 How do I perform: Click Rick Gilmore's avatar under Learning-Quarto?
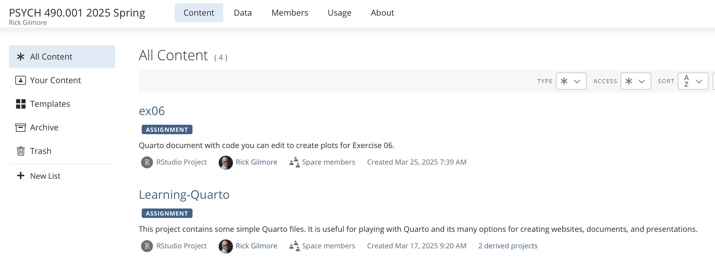(226, 246)
